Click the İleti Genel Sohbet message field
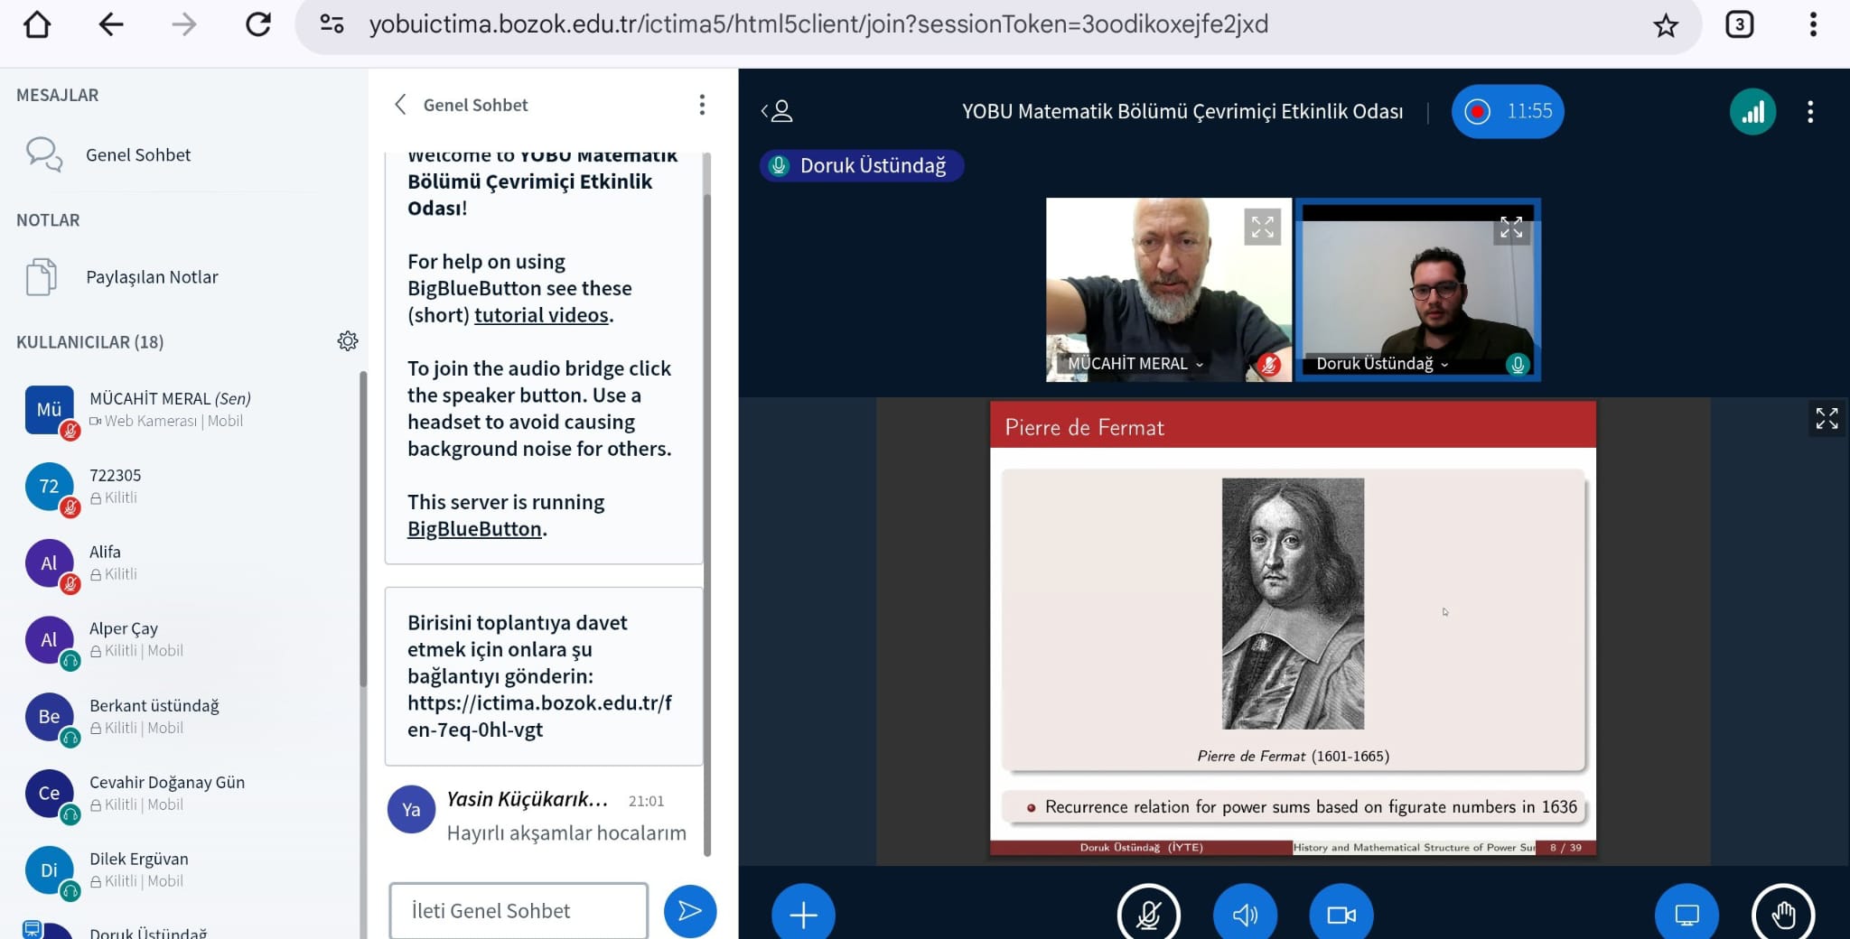This screenshot has height=939, width=1850. (519, 910)
